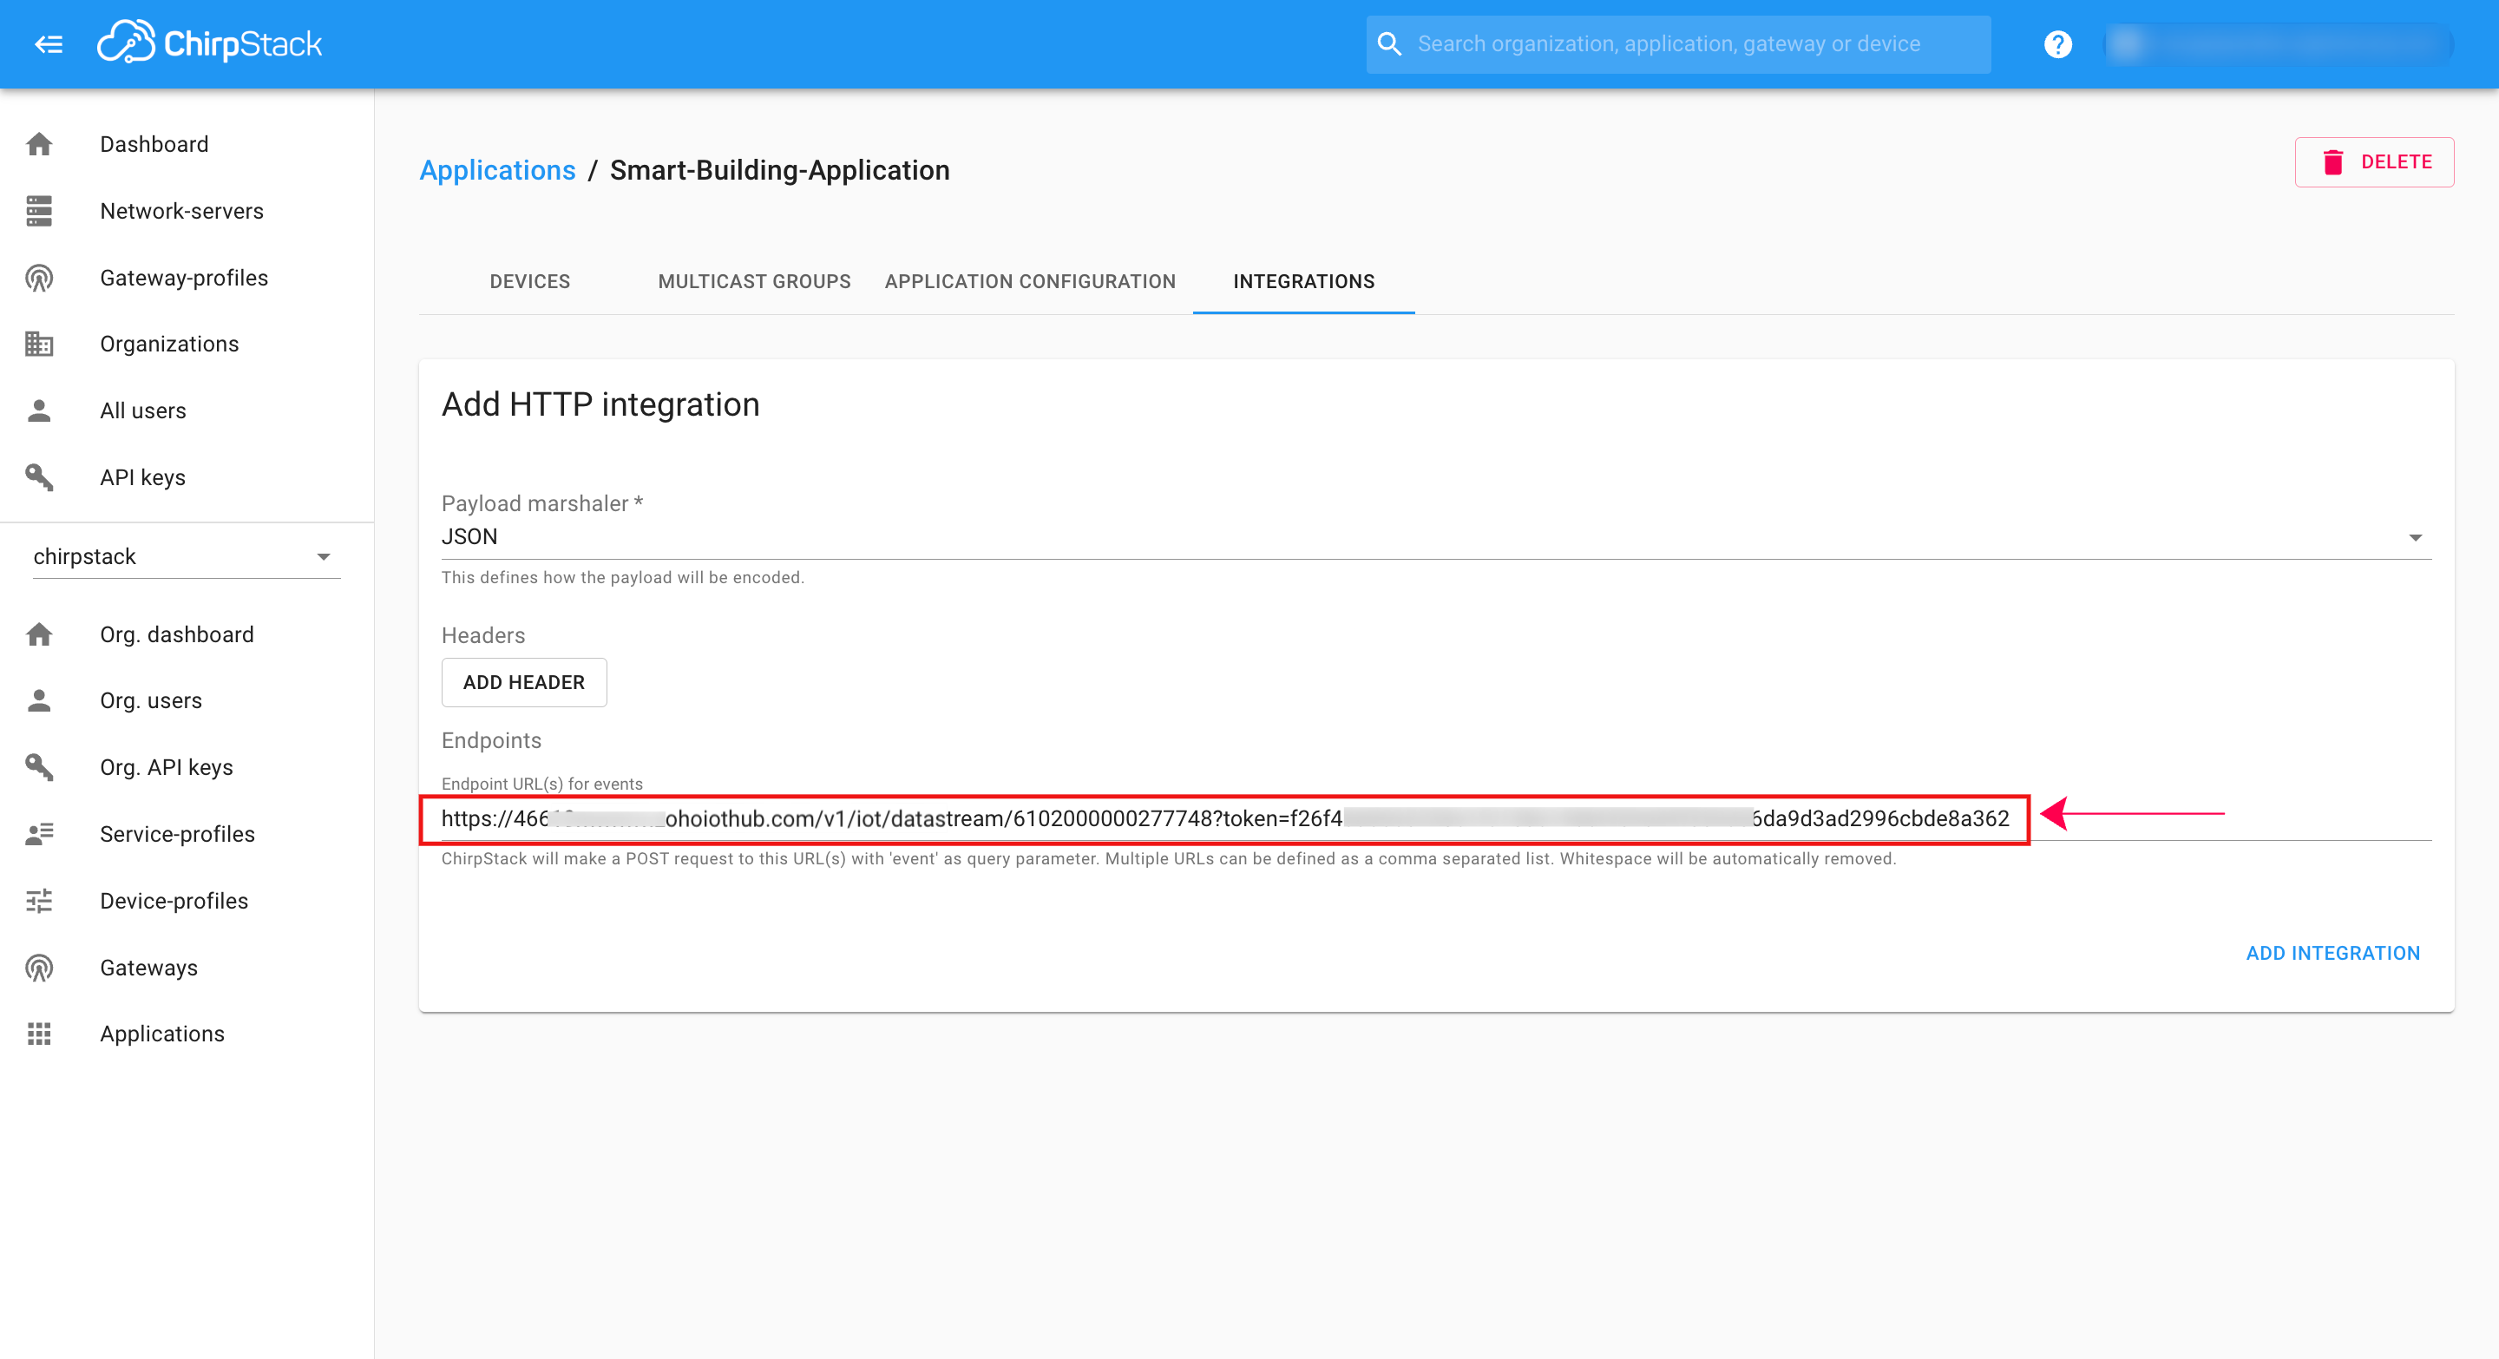Click the API keys key icon
2499x1359 pixels.
(x=39, y=477)
